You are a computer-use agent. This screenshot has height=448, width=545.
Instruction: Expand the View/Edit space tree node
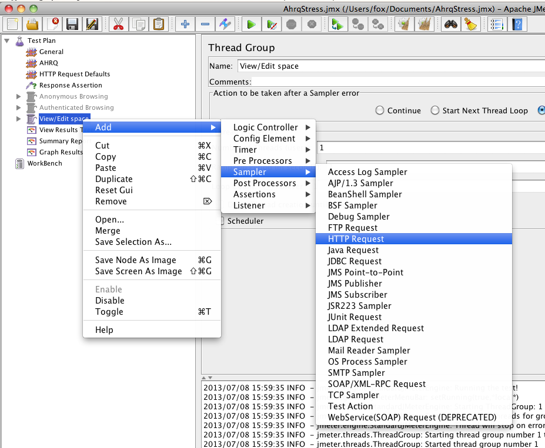point(19,119)
